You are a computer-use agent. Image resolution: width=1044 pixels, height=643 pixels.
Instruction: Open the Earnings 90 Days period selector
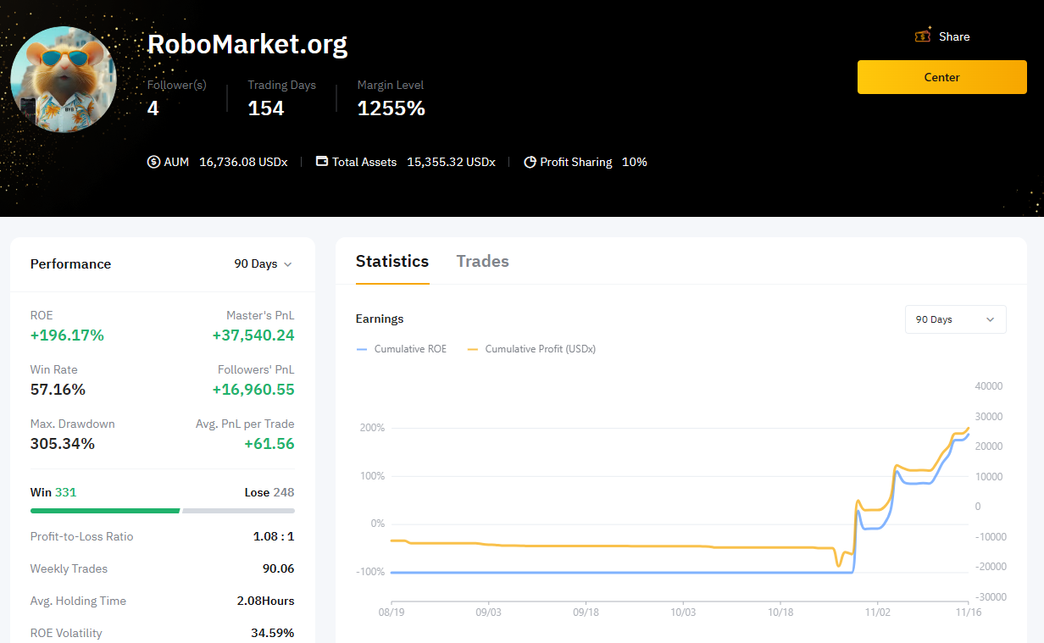955,319
